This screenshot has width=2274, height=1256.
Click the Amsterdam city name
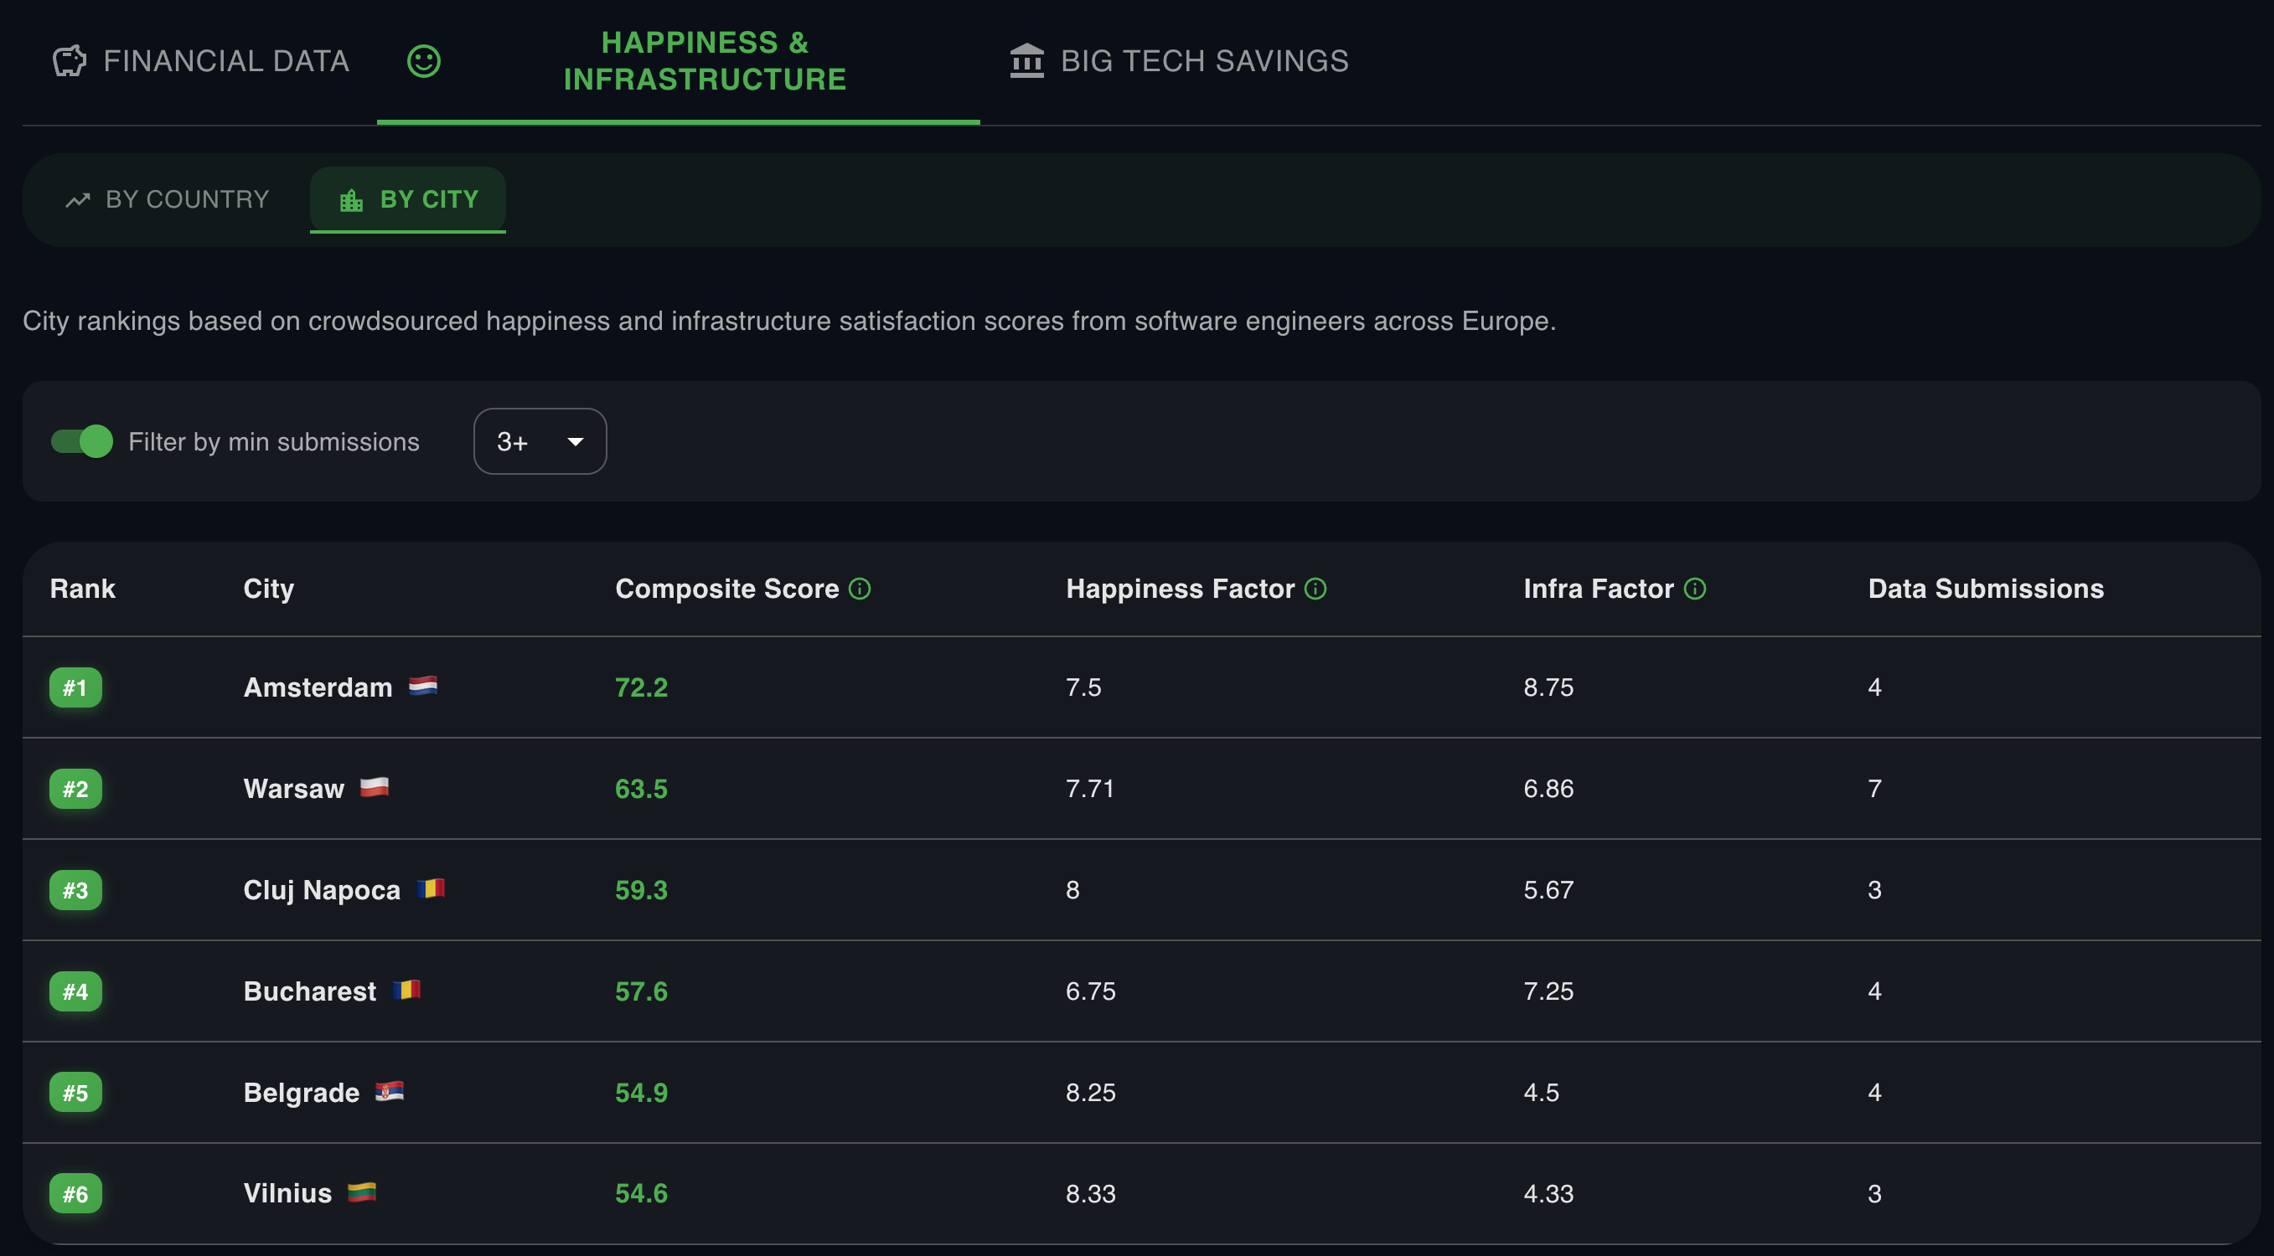(x=318, y=687)
